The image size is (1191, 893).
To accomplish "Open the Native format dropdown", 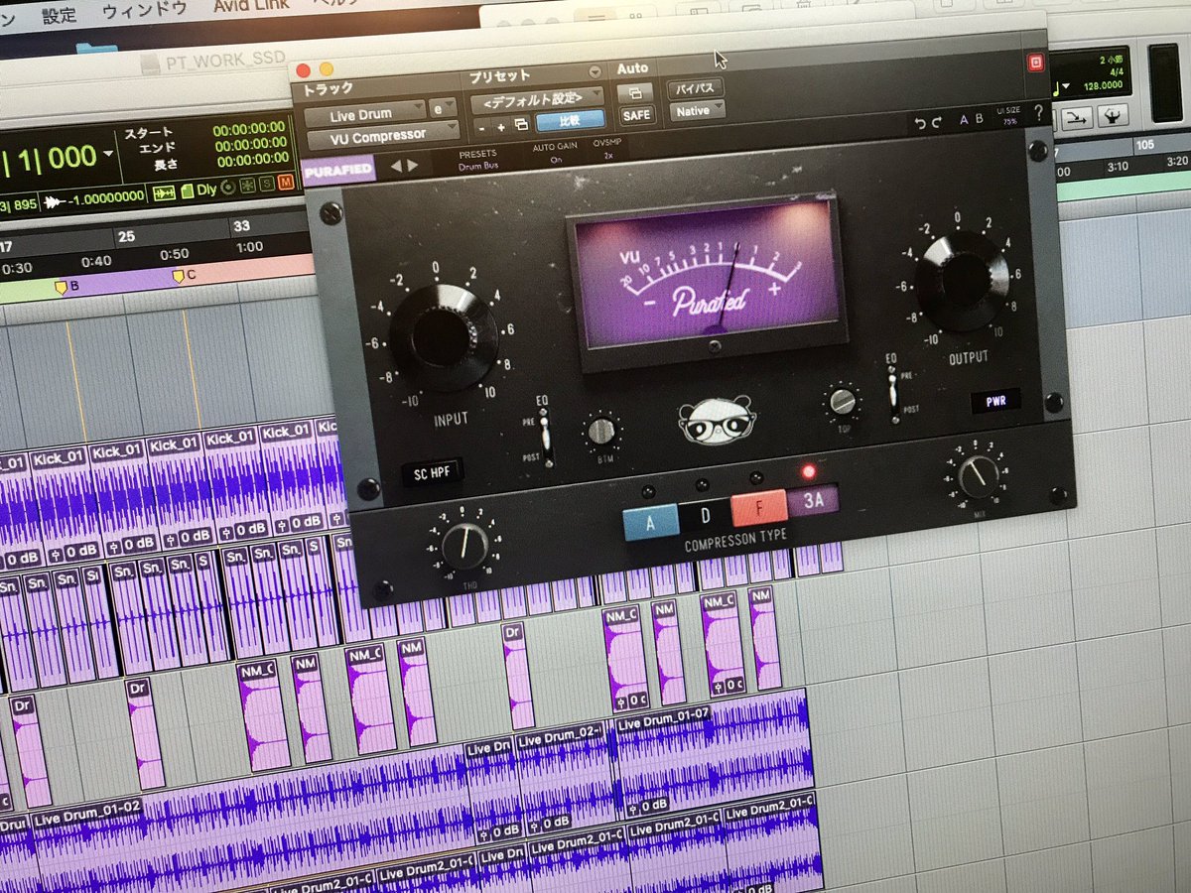I will click(696, 110).
